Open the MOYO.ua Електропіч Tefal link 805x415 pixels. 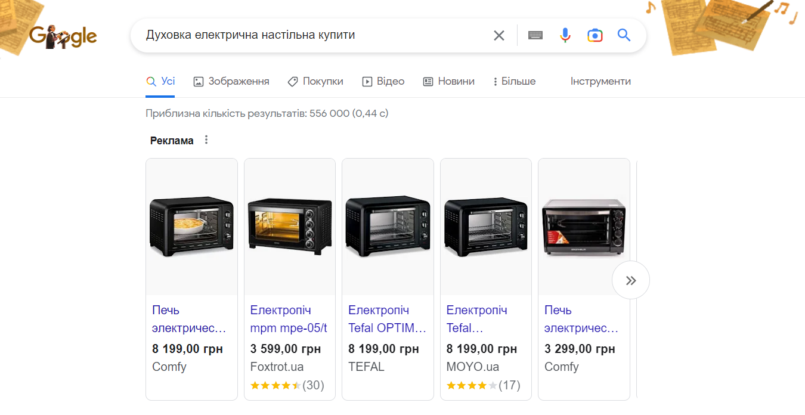tap(476, 319)
